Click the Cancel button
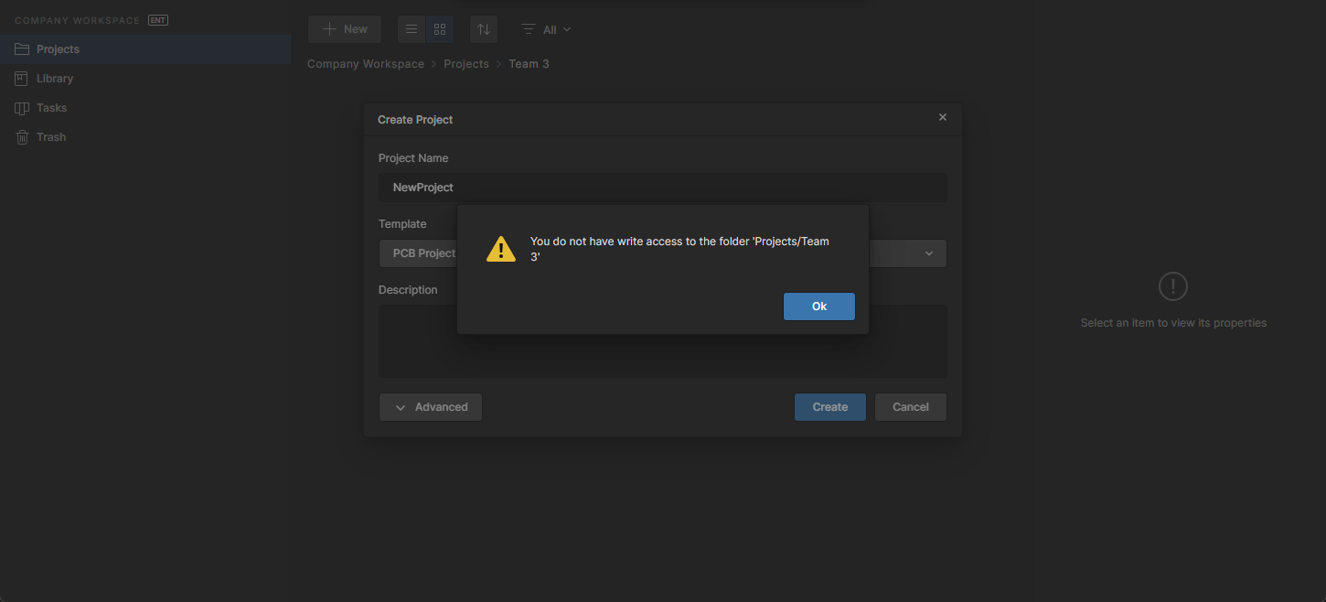The image size is (1326, 602). pos(910,407)
